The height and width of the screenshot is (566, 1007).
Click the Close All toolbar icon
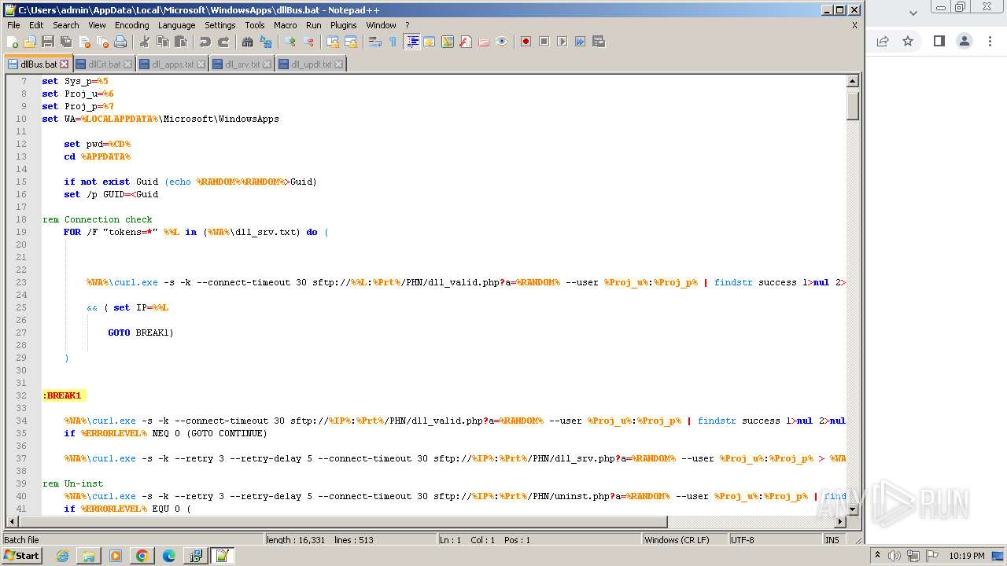click(x=102, y=42)
